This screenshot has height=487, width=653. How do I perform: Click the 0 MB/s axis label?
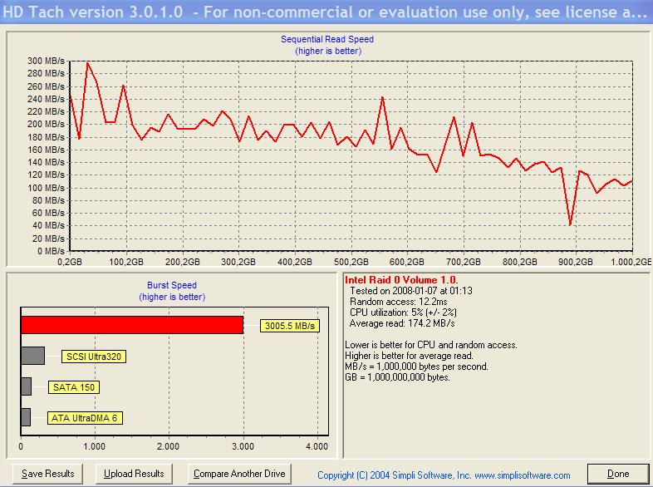(x=51, y=251)
